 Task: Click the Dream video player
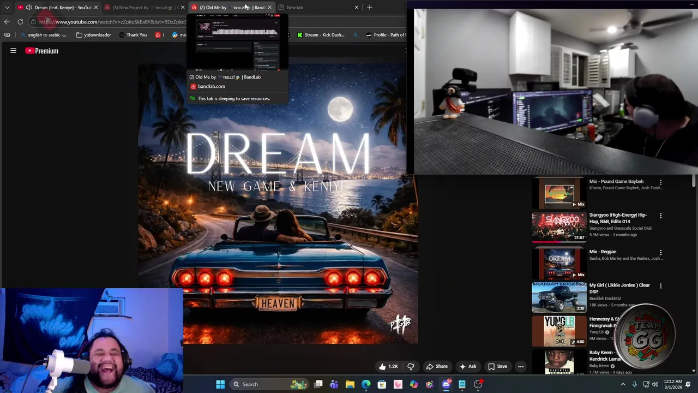(x=278, y=204)
